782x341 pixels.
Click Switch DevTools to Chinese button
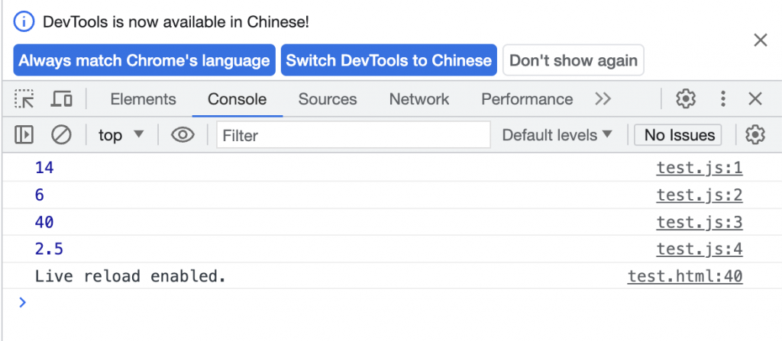(x=389, y=60)
